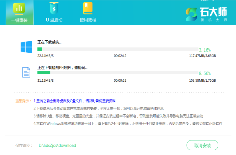Viewport: 236px width, 155px height.
Task: Click the blue backup warning in tip 1
Action: [x=74, y=101]
